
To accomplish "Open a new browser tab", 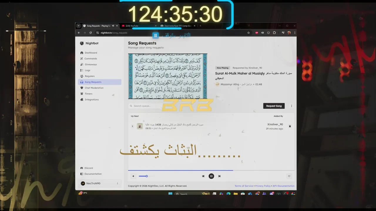I will [x=200, y=26].
